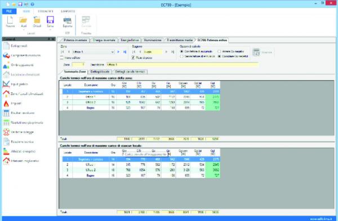Select the upper-right calculation option radio button
This screenshot has width=338, height=221.
pos(219,51)
